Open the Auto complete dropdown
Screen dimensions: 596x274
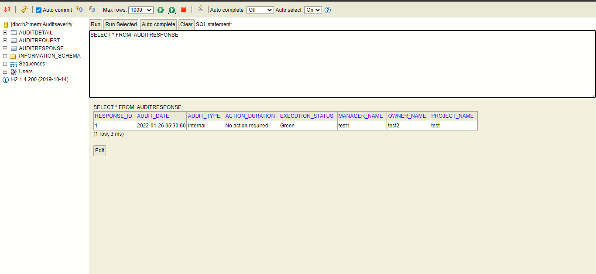260,10
